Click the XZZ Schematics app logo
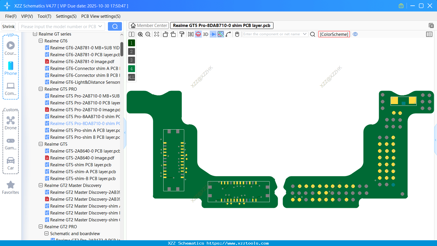The width and height of the screenshot is (437, 246). [7, 6]
